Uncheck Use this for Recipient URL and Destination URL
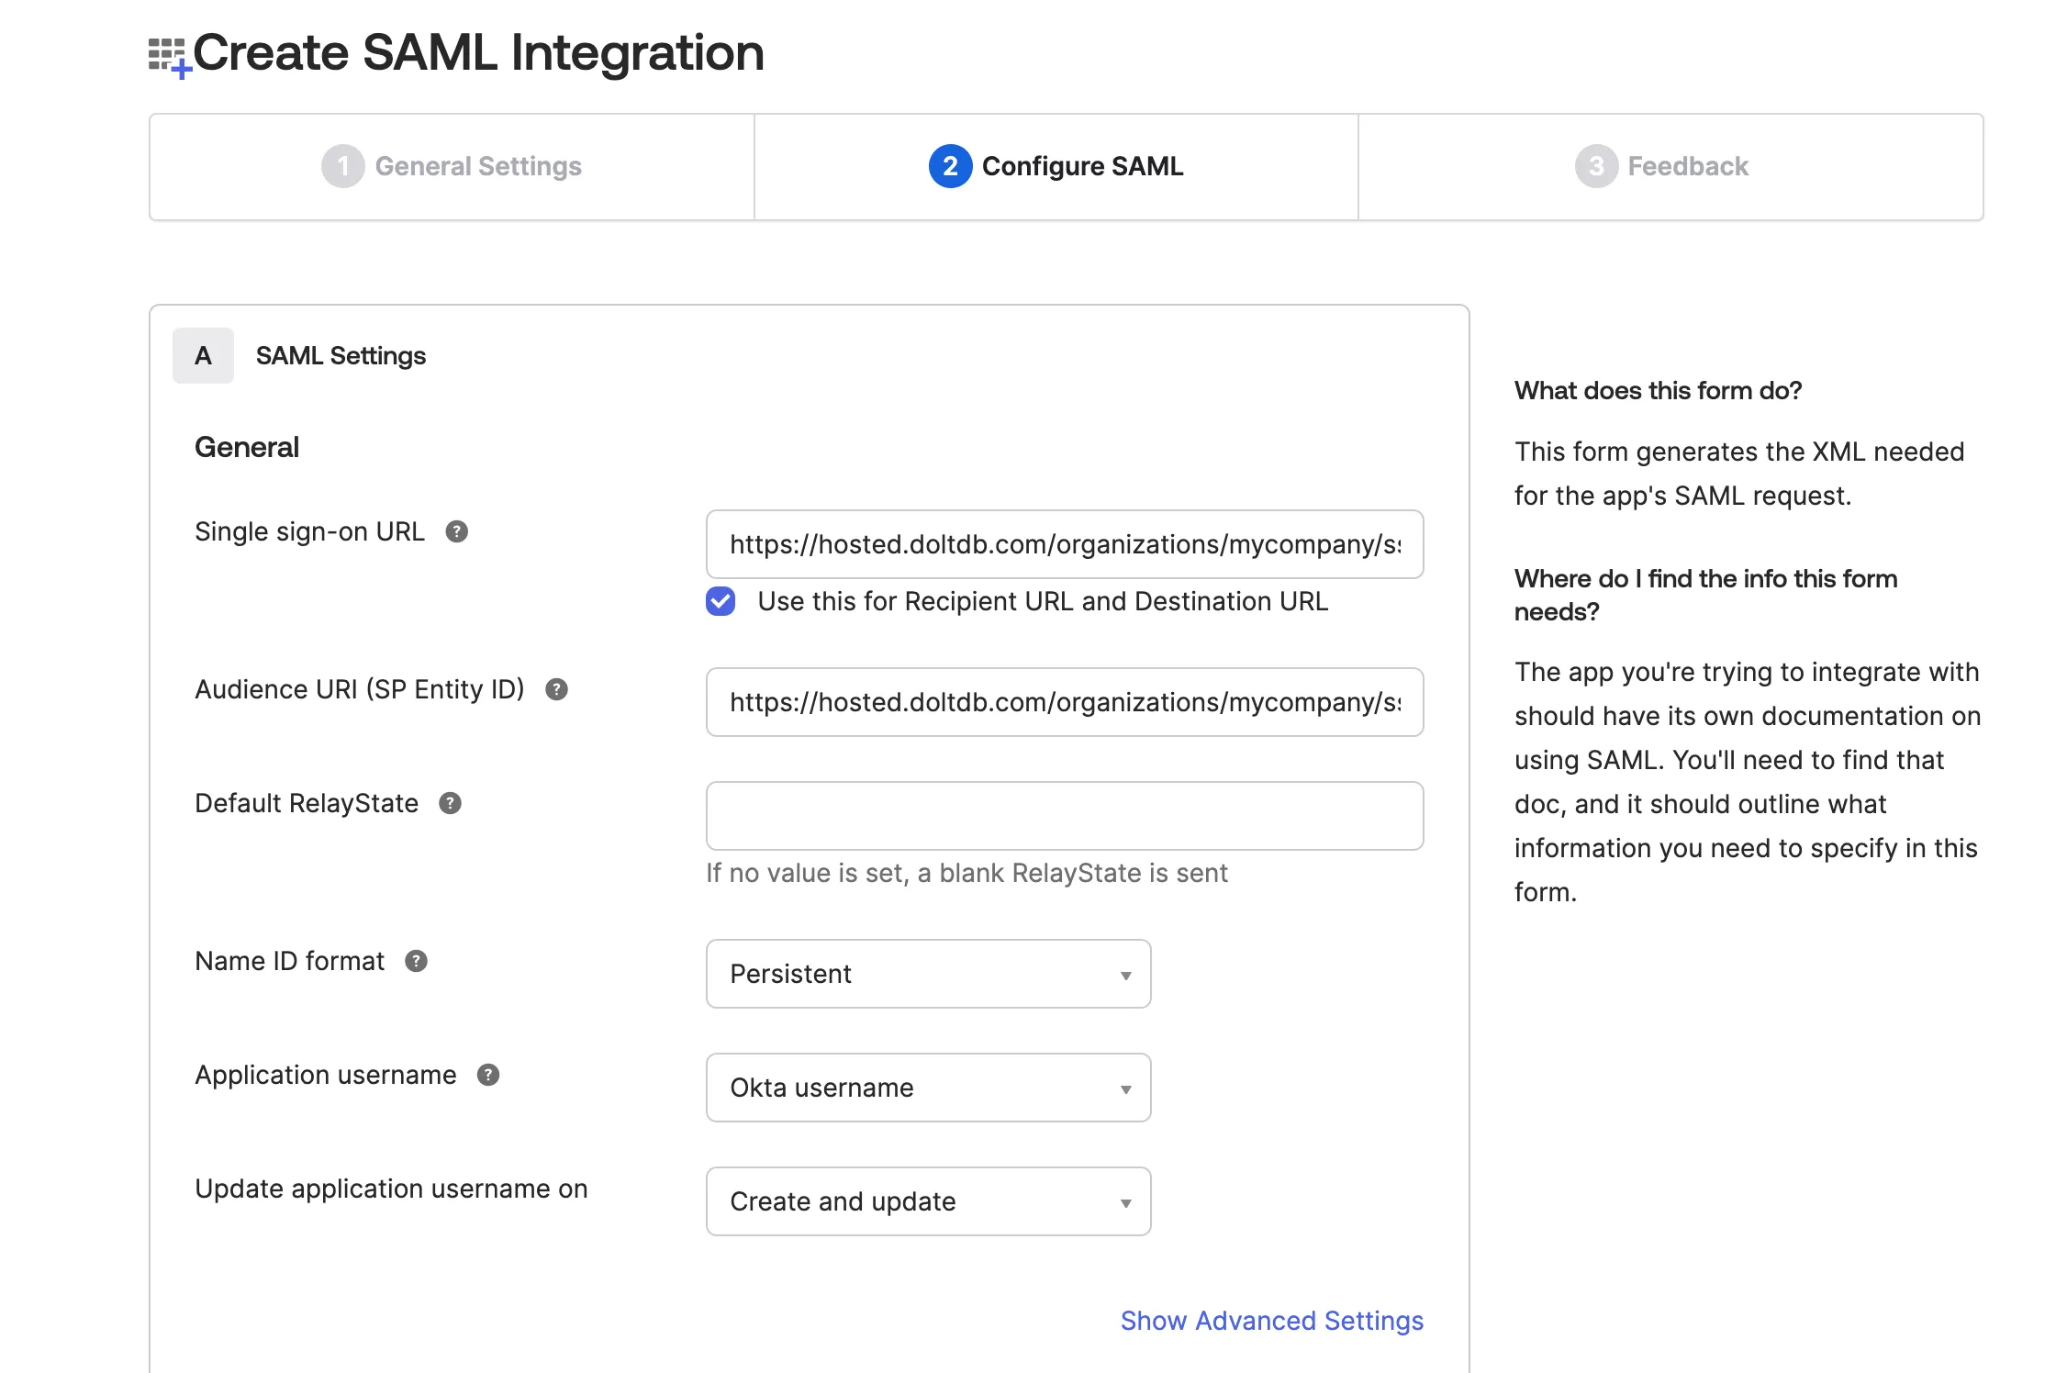The height and width of the screenshot is (1373, 2067). point(721,602)
